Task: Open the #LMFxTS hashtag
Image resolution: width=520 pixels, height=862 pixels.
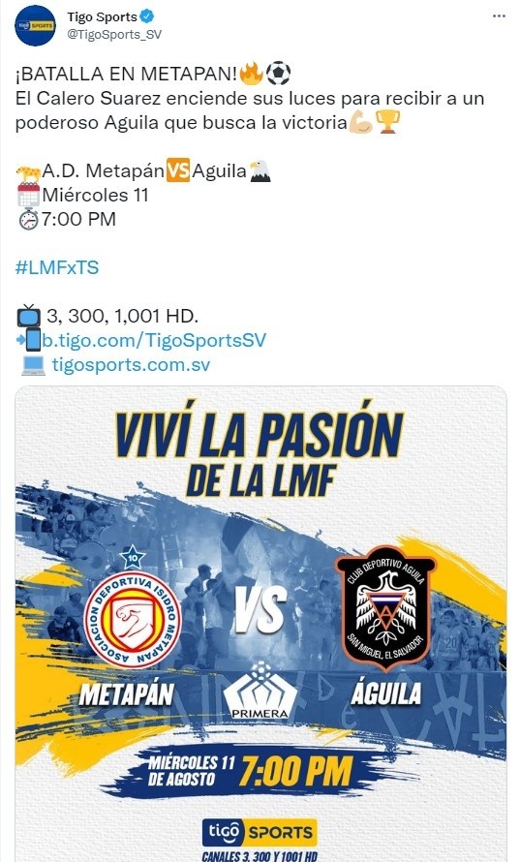Action: click(x=57, y=267)
